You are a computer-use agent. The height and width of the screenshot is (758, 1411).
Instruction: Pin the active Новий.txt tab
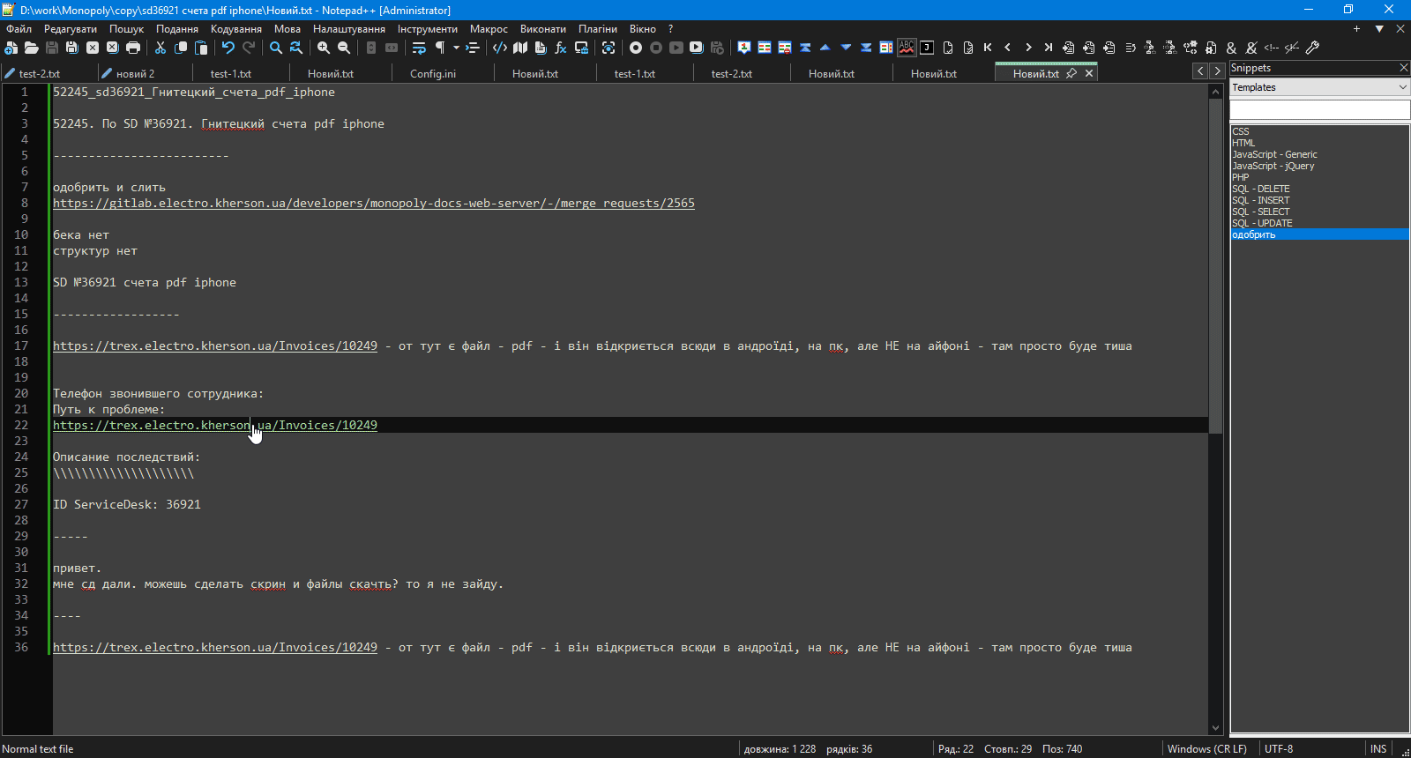1071,74
